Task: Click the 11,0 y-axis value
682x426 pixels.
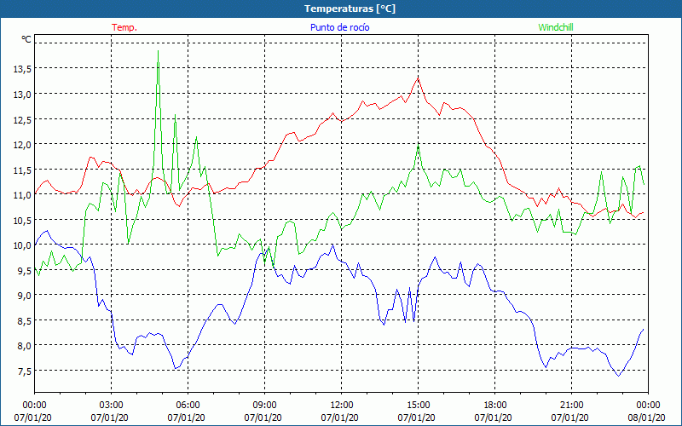Action: [x=22, y=195]
